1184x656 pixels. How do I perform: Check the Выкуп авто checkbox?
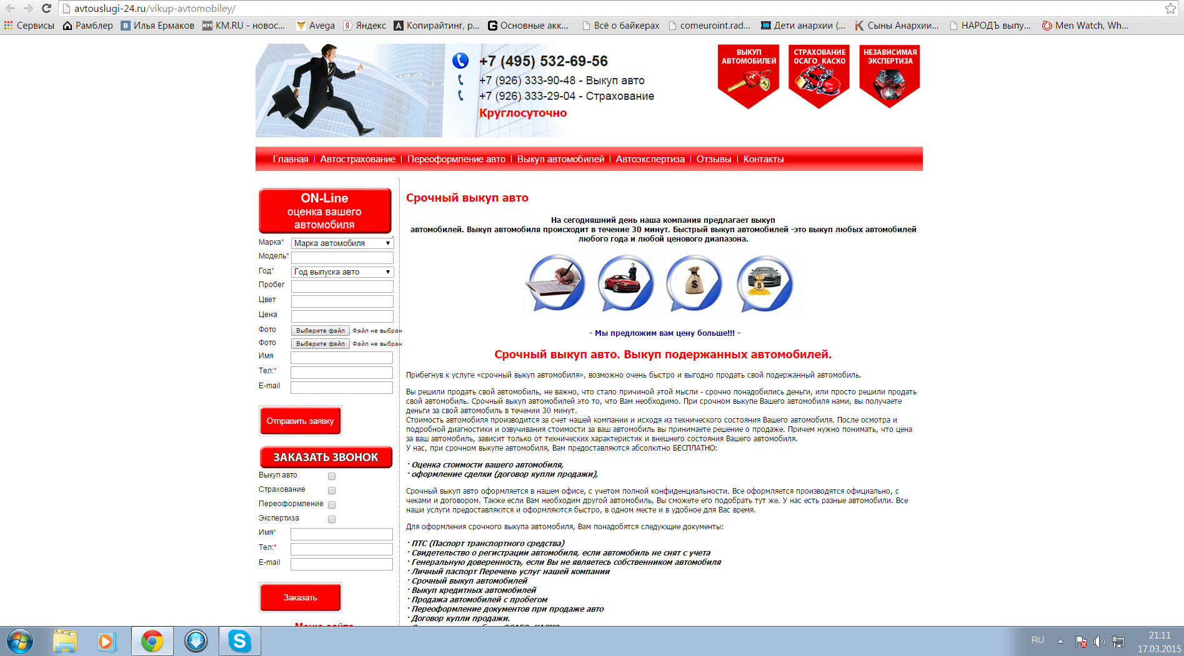click(x=332, y=476)
